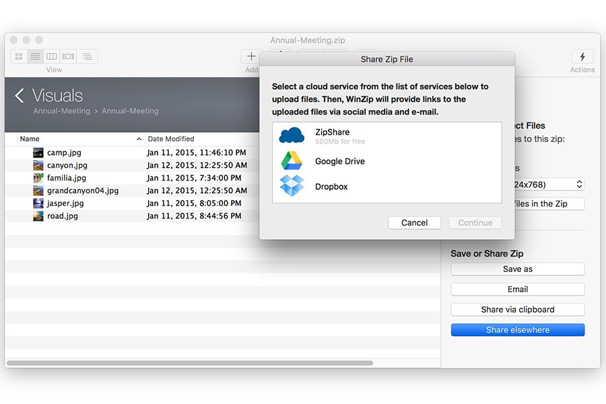The width and height of the screenshot is (606, 404).
Task: Switch to outline view
Action: click(87, 57)
